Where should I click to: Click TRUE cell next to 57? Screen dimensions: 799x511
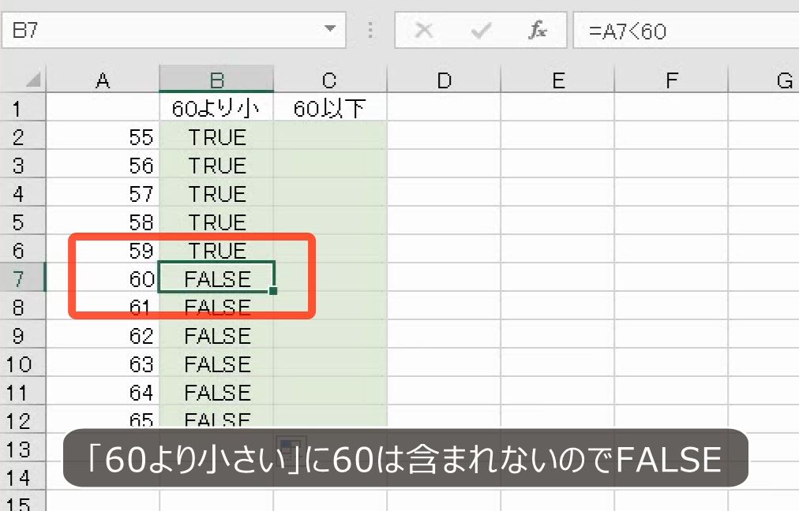point(216,193)
